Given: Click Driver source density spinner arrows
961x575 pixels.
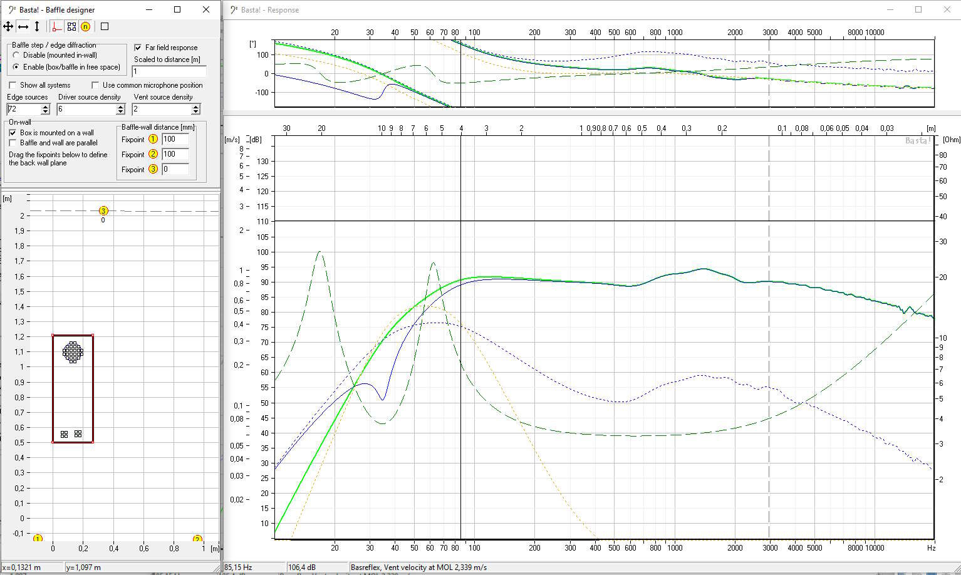Looking at the screenshot, I should pos(120,109).
